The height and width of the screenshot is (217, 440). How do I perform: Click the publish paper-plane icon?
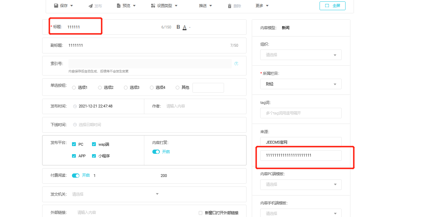(91, 6)
